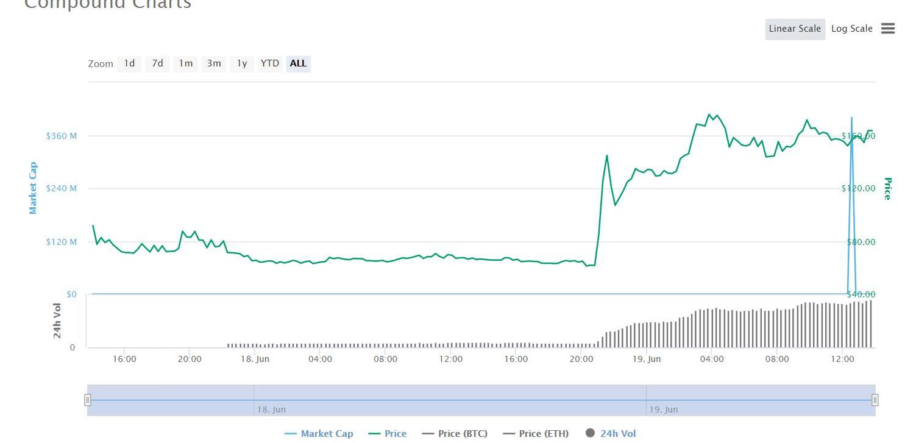This screenshot has width=916, height=443.
Task: Click the 19. Jun navigator label area
Action: click(664, 409)
